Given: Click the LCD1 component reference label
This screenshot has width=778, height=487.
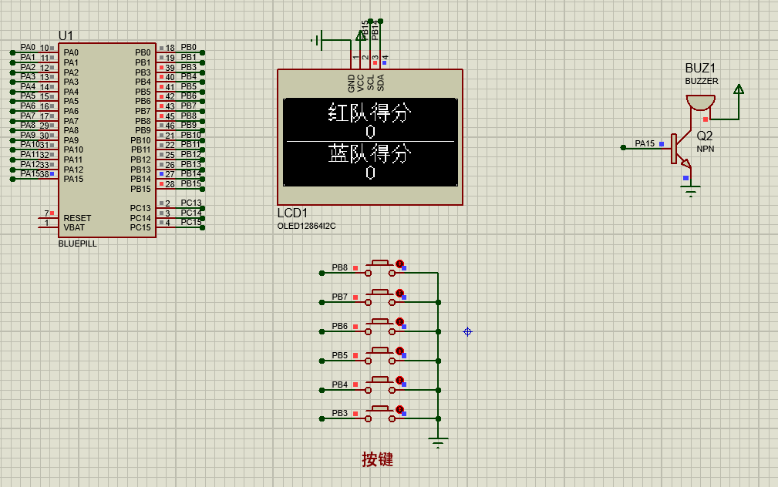Looking at the screenshot, I should [292, 213].
